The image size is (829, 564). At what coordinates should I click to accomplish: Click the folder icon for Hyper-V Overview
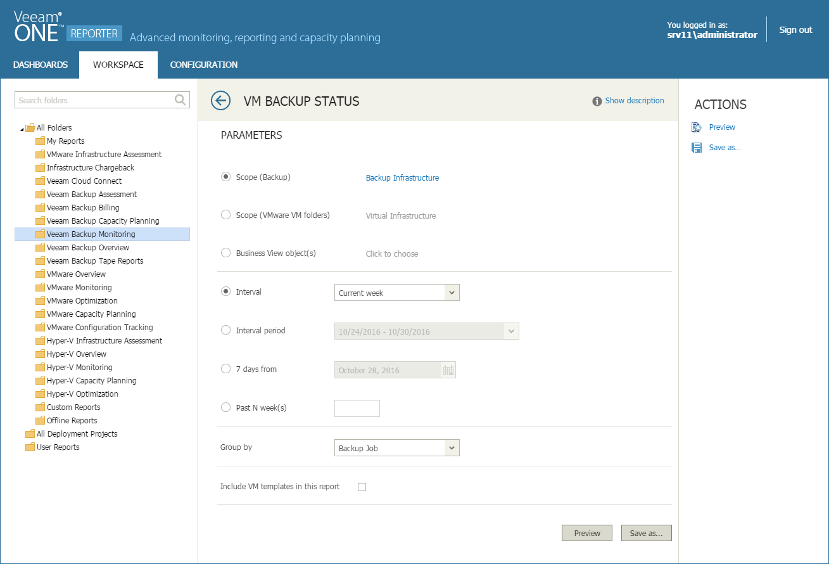[x=40, y=354]
